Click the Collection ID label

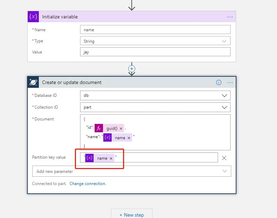coord(46,107)
